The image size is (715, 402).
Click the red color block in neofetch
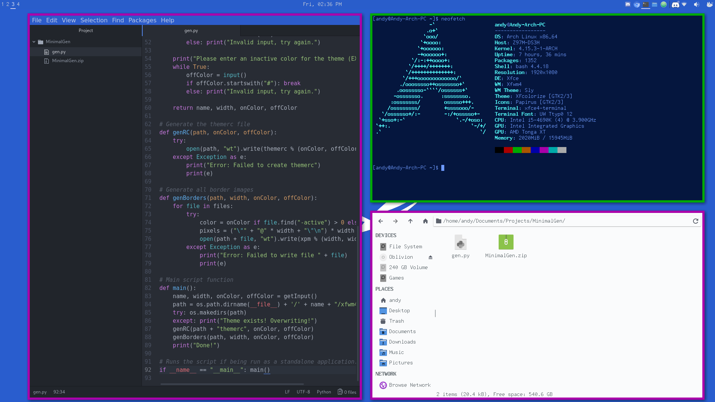point(508,150)
